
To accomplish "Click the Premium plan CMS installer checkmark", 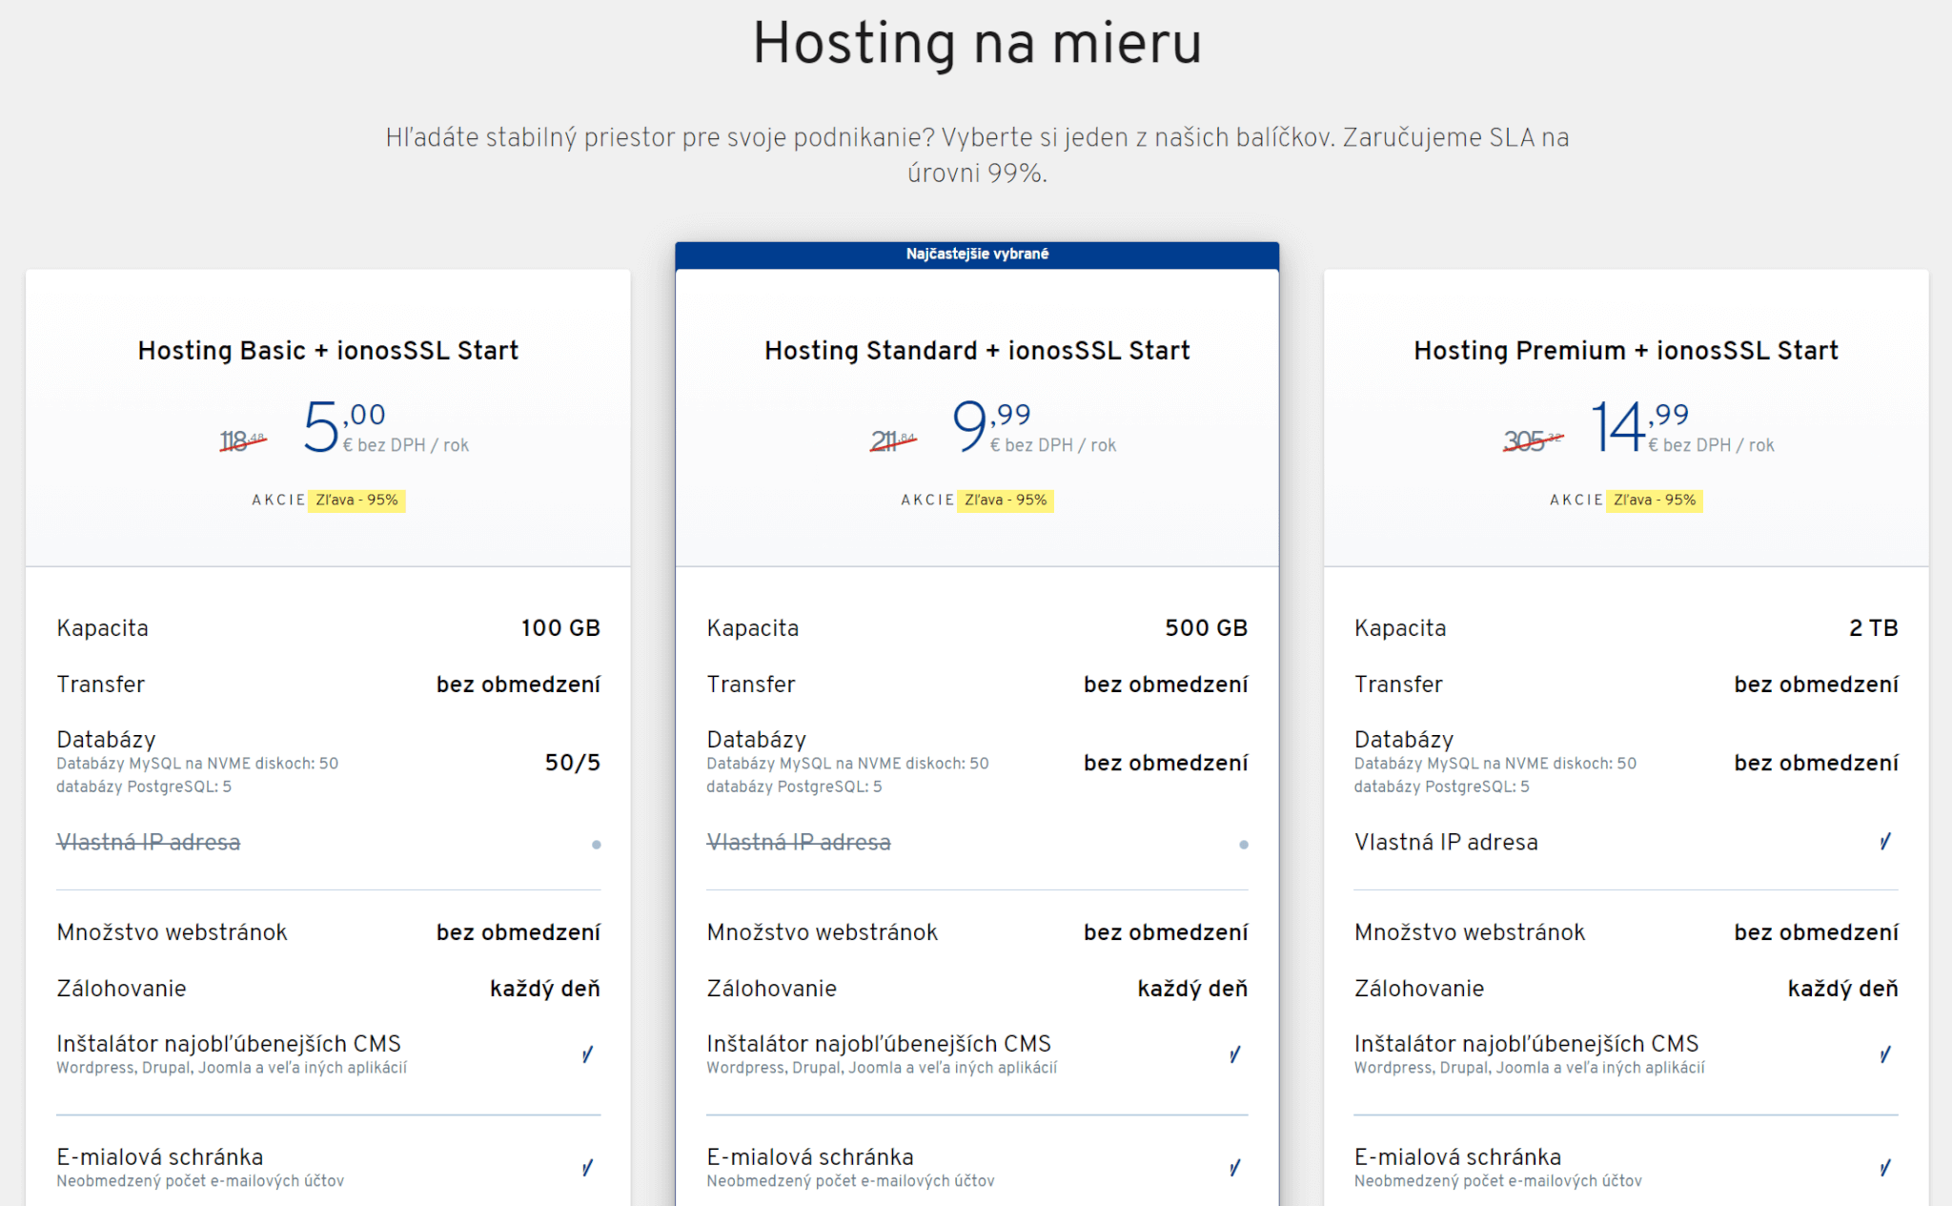I will [x=1885, y=1054].
